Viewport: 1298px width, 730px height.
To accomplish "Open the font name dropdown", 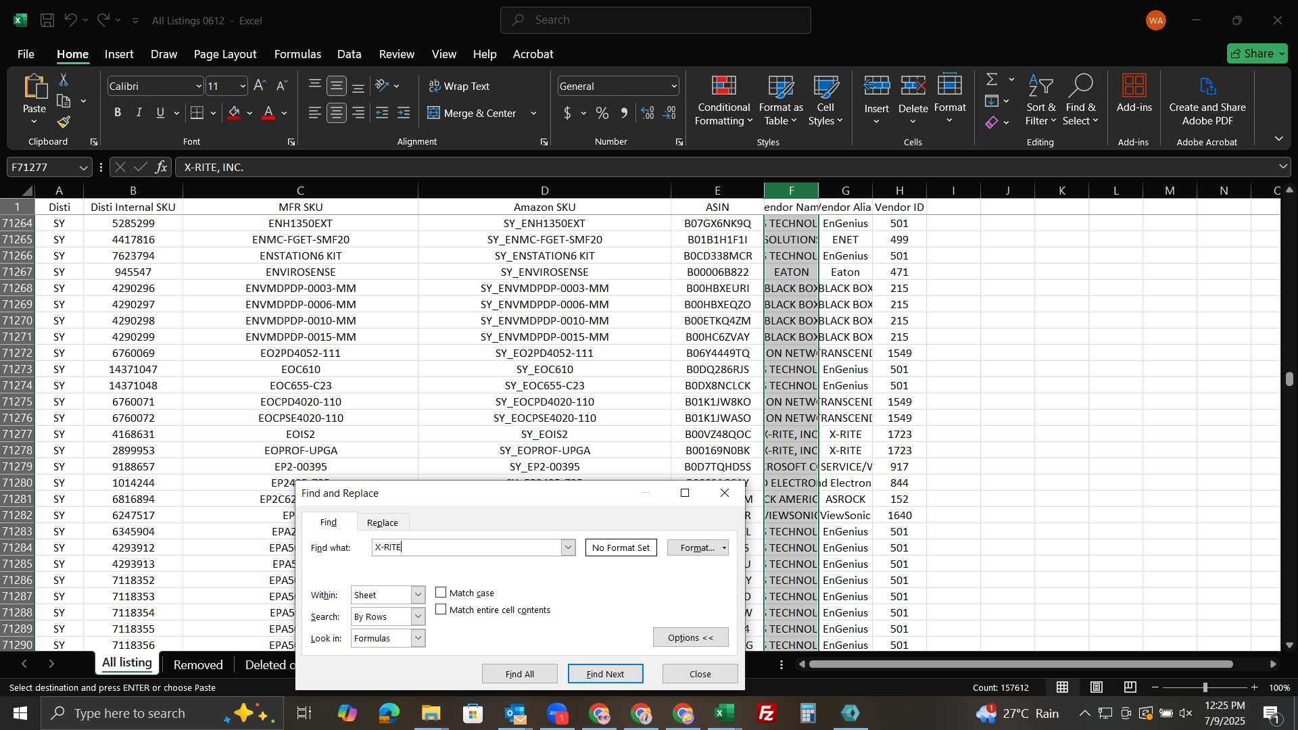I will pos(199,87).
